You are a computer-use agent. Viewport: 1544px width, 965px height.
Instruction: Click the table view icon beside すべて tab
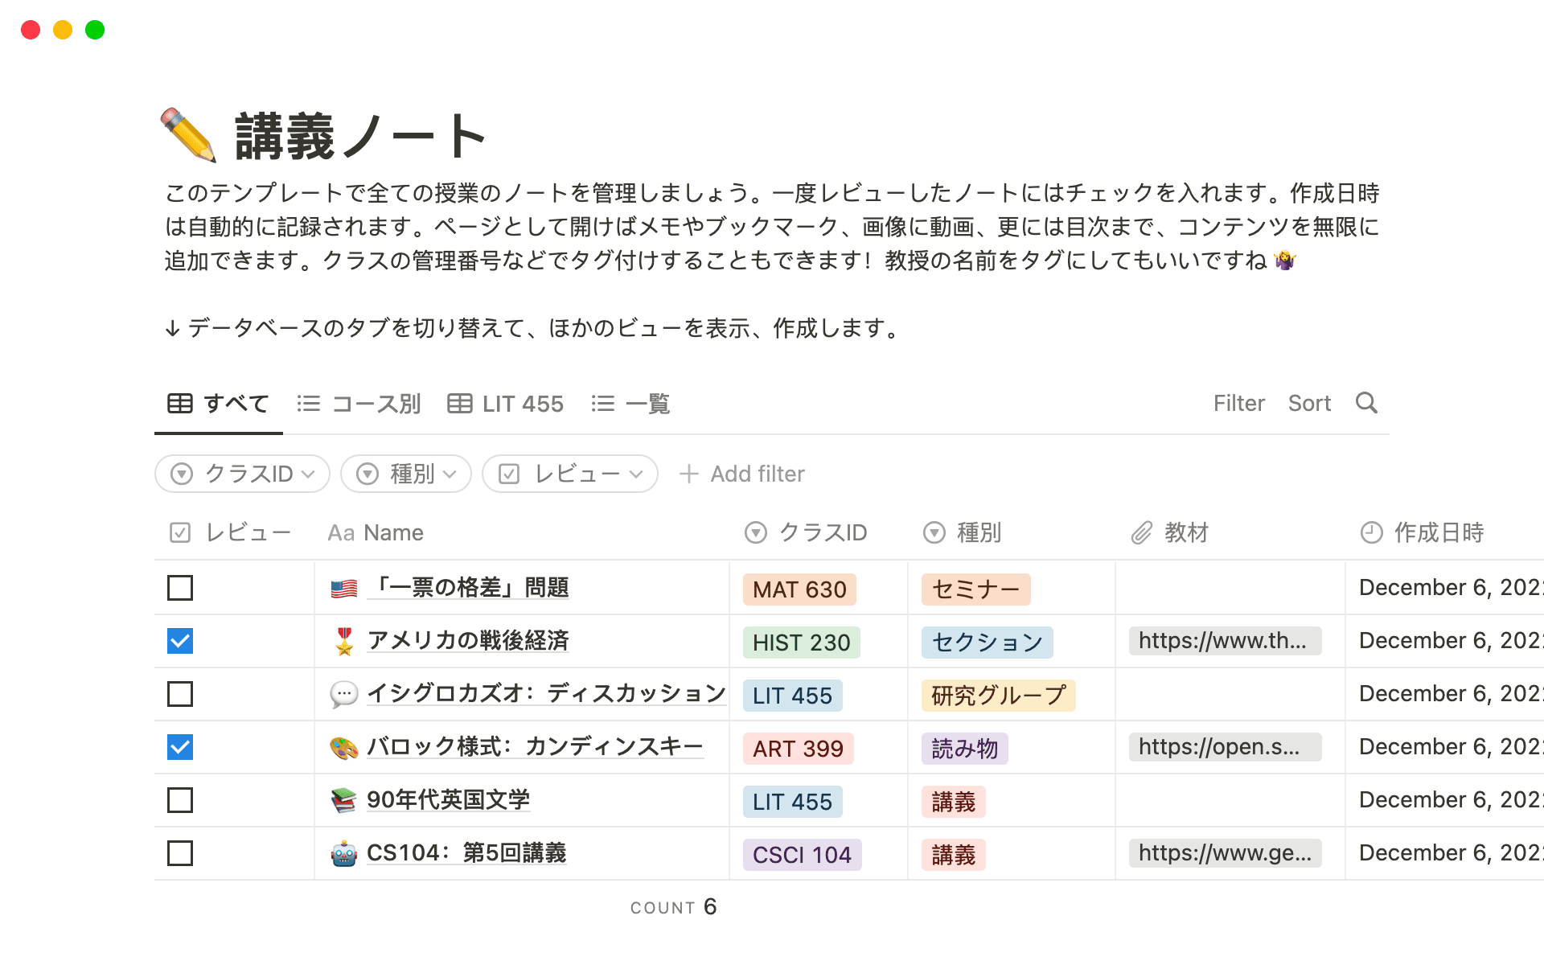(179, 403)
